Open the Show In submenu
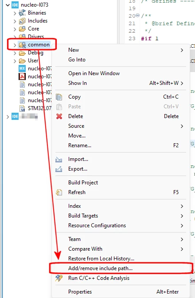This screenshot has height=298, width=195. click(x=121, y=83)
